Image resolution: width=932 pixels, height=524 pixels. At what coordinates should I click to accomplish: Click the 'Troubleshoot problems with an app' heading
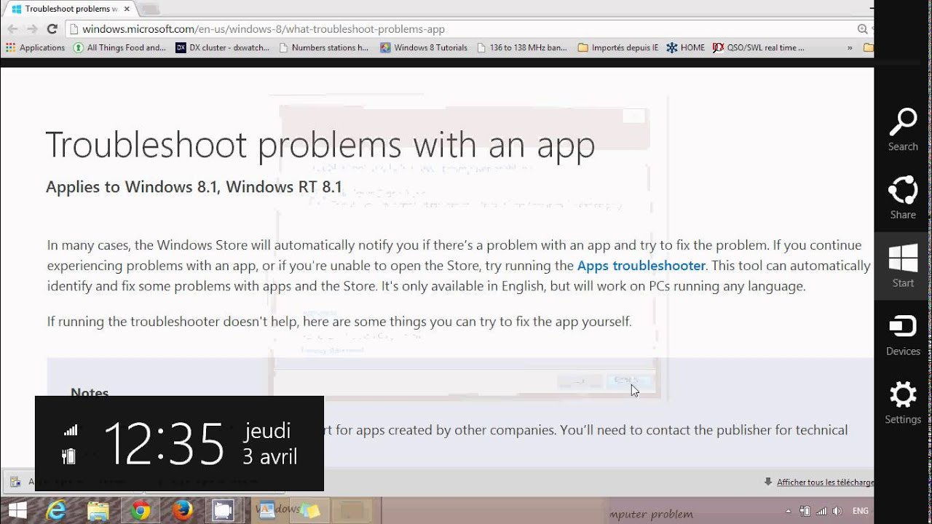point(320,144)
